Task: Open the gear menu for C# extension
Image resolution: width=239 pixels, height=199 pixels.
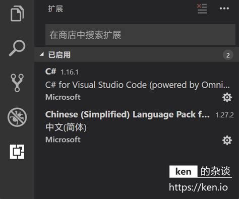Action: click(227, 97)
